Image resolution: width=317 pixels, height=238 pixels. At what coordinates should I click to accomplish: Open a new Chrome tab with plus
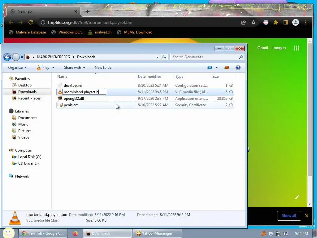(x=88, y=11)
